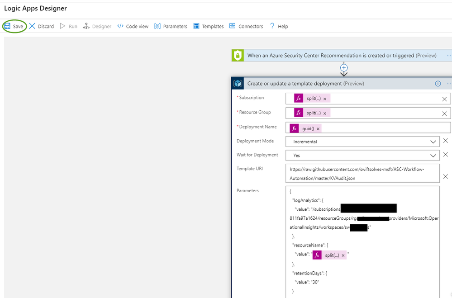
Task: Open Connectors from the toolbar
Action: (251, 27)
